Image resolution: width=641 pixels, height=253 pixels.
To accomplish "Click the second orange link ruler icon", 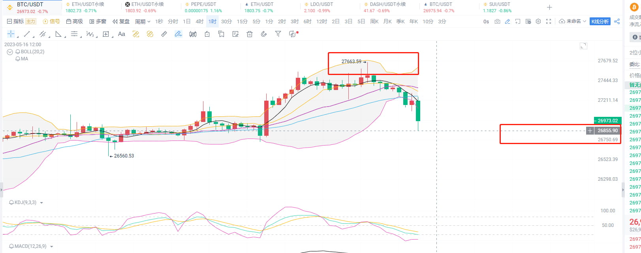I will [x=150, y=34].
